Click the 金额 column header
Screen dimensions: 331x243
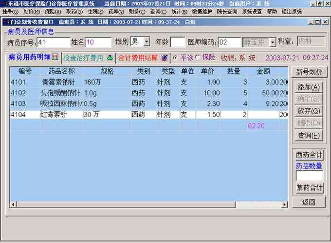point(263,71)
